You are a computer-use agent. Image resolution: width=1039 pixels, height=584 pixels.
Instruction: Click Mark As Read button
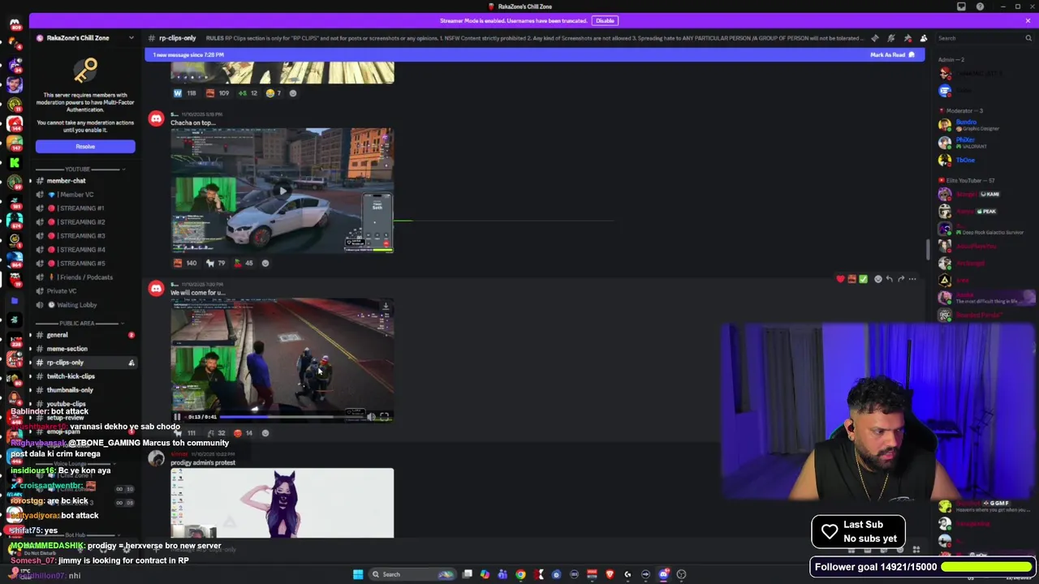pyautogui.click(x=892, y=55)
